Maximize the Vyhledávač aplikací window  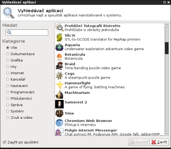click(165, 2)
